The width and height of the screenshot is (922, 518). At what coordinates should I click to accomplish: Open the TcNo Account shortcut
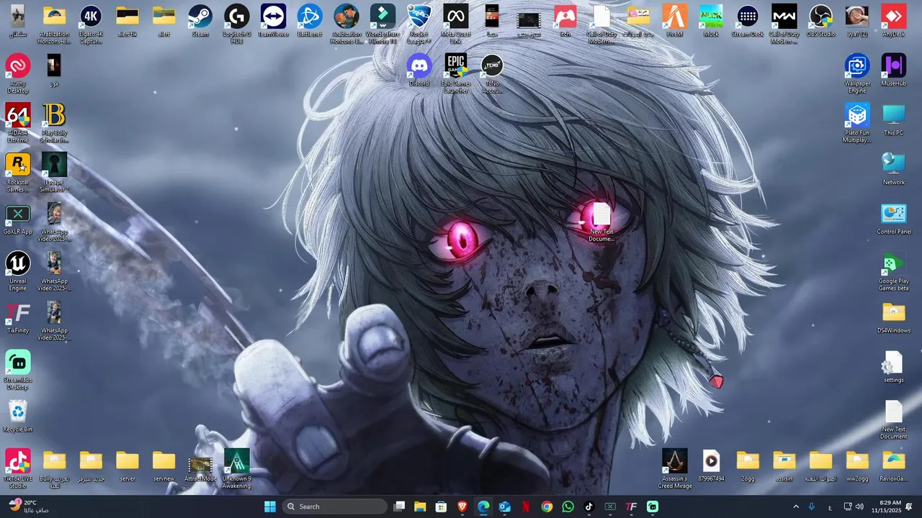(492, 73)
